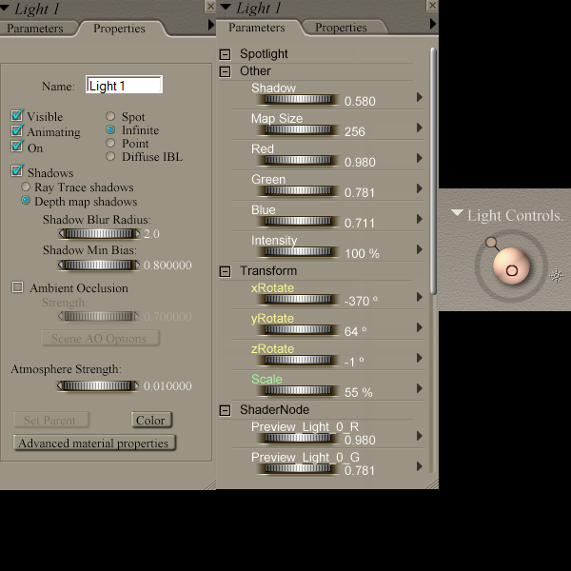Image resolution: width=571 pixels, height=571 pixels.
Task: Open Advanced material properties
Action: (94, 443)
